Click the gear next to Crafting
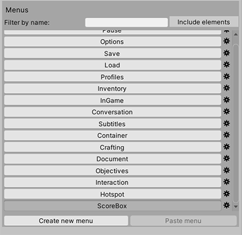242x235 pixels. coord(227,147)
